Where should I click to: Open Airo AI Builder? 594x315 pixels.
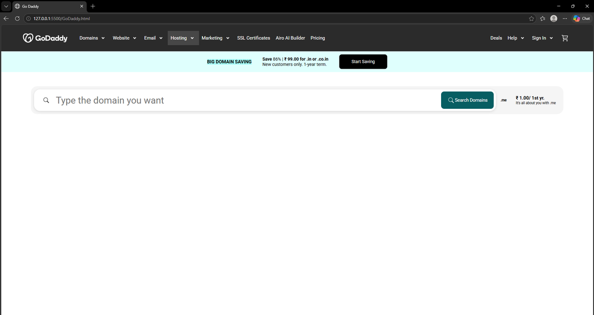pyautogui.click(x=290, y=38)
